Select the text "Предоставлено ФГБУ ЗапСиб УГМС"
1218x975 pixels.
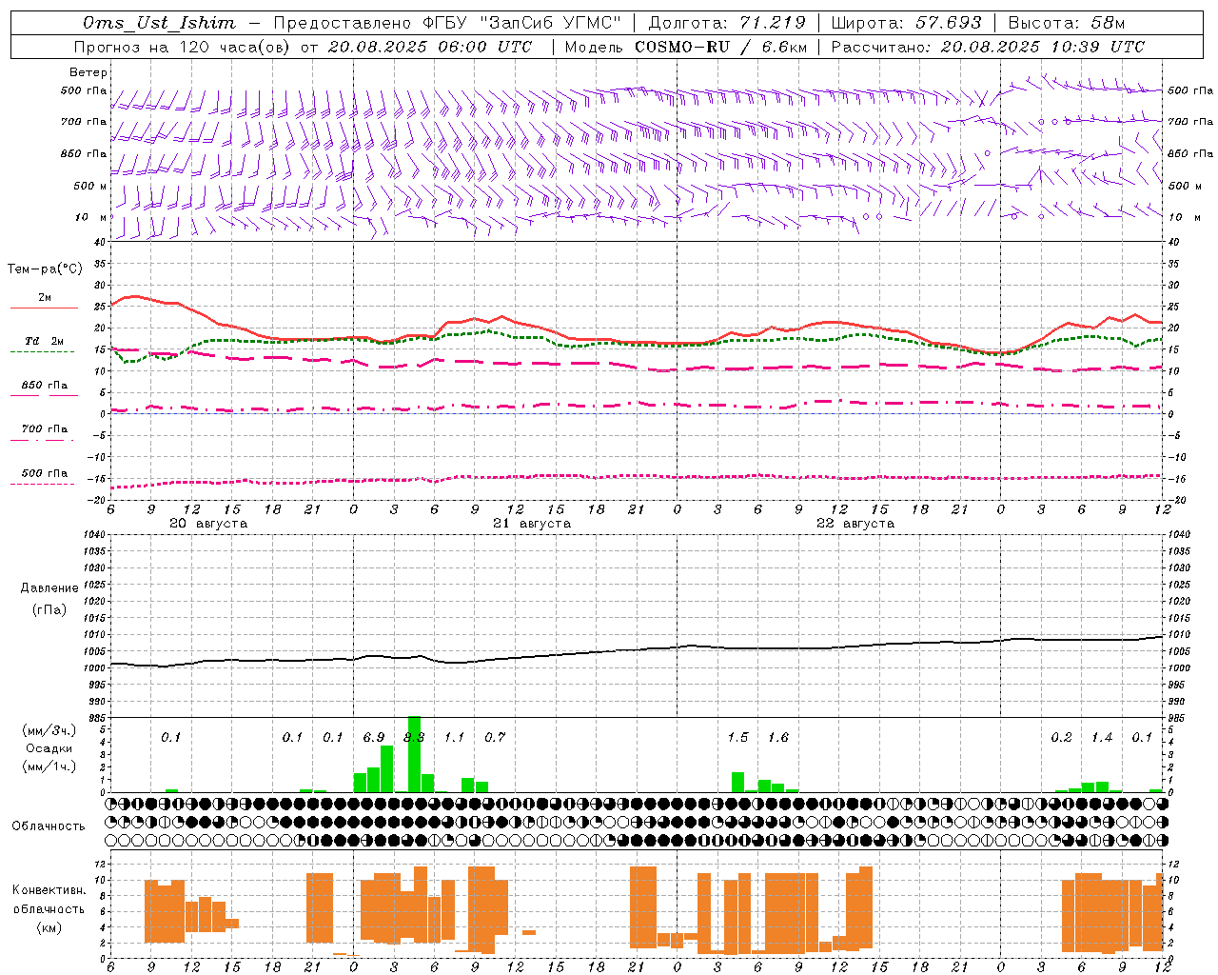tap(447, 23)
